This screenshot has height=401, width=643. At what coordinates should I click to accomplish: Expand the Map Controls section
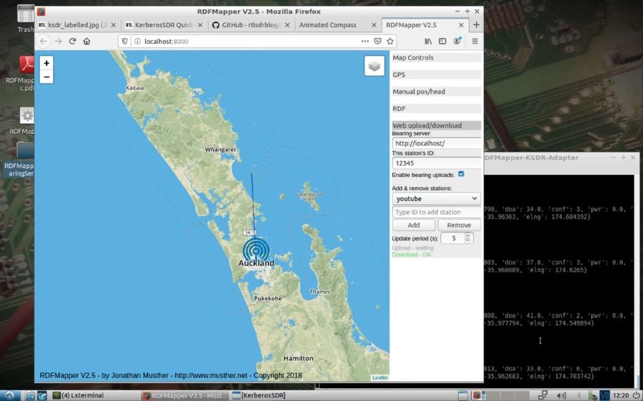436,57
